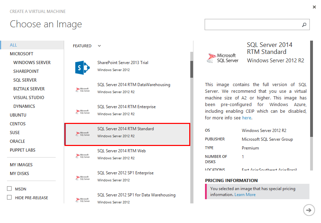Select the MICROSOFT category
The height and width of the screenshot is (223, 321).
(x=21, y=54)
